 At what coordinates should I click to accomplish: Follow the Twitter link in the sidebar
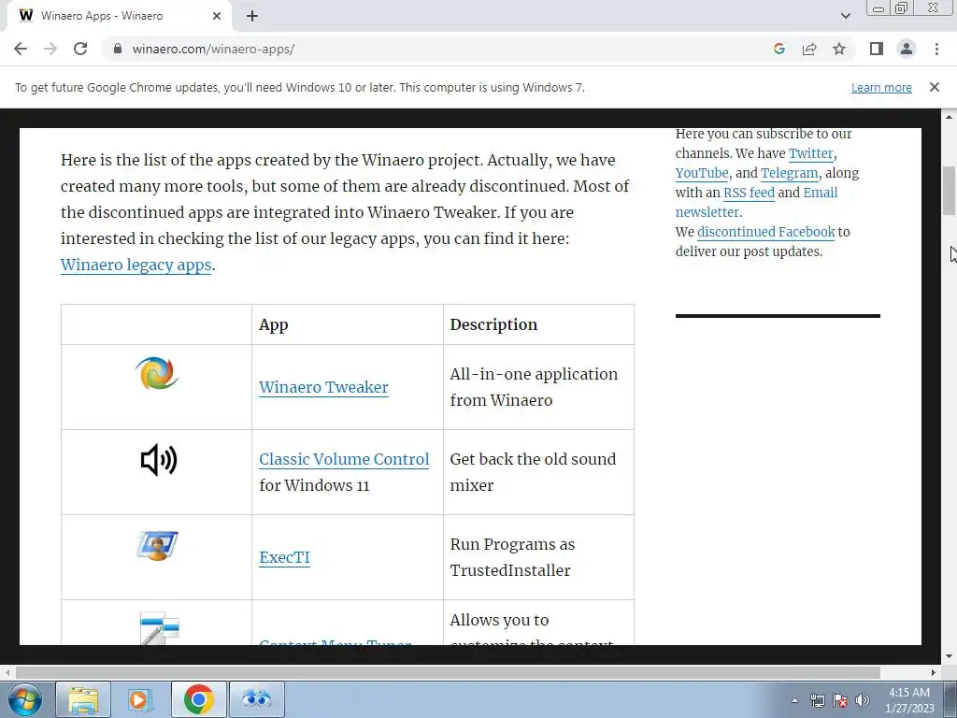pyautogui.click(x=810, y=153)
